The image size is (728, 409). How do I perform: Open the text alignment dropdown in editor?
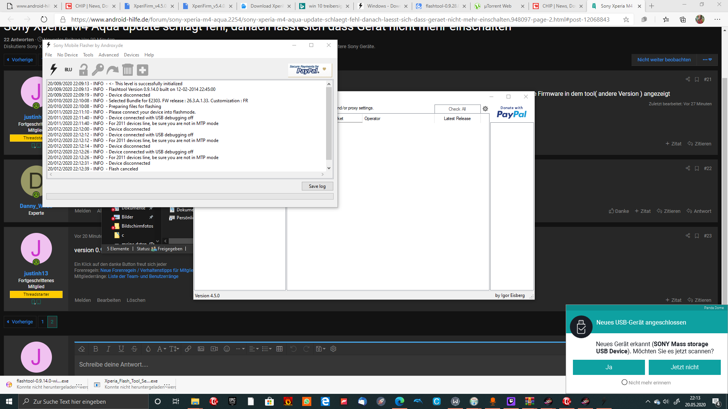(x=254, y=349)
